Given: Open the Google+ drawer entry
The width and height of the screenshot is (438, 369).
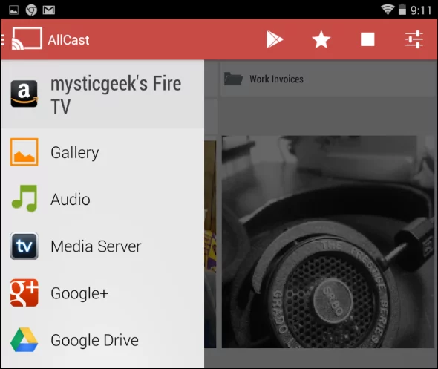Looking at the screenshot, I should 102,293.
